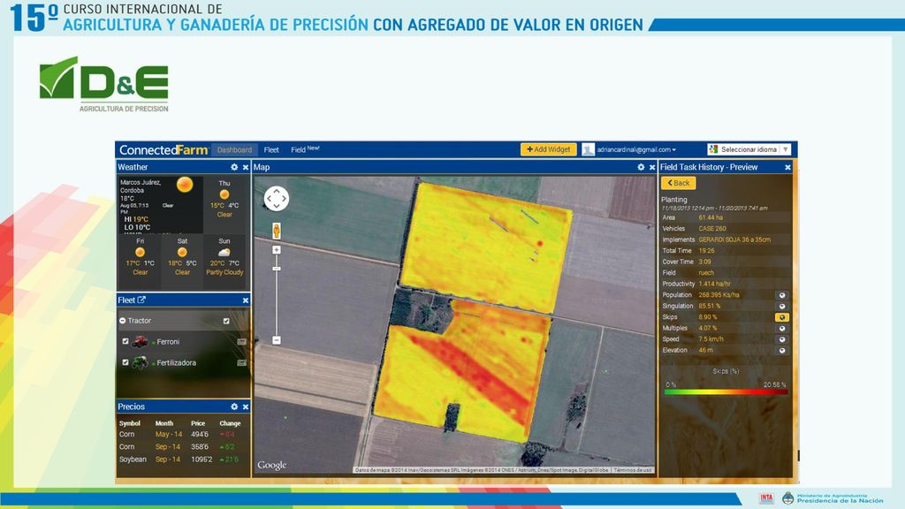Uncheck the Ferroni vehicle checkbox

click(x=125, y=341)
